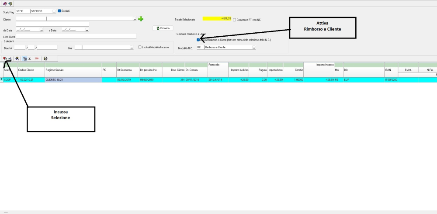This screenshot has width=437, height=214.
Task: Open the Modalità R.C. lookup button
Action: tap(253, 47)
